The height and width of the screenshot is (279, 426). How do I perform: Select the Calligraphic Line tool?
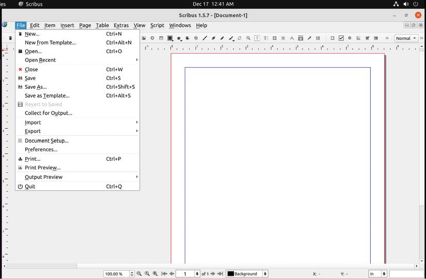[231, 38]
